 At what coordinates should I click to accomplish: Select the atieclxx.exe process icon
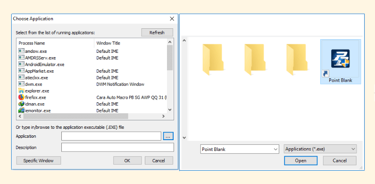coord(22,77)
